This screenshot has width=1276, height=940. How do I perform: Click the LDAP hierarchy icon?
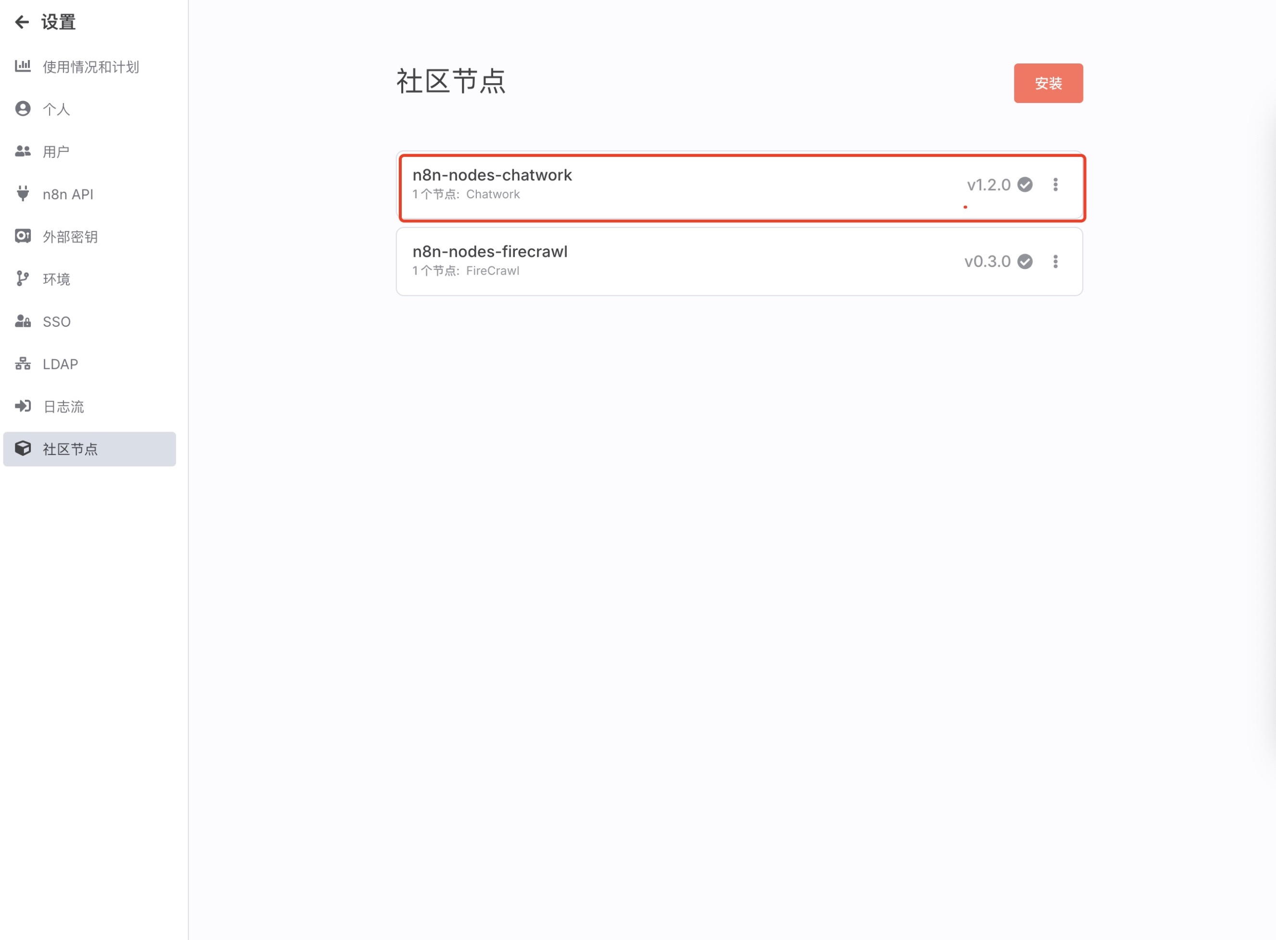tap(23, 364)
